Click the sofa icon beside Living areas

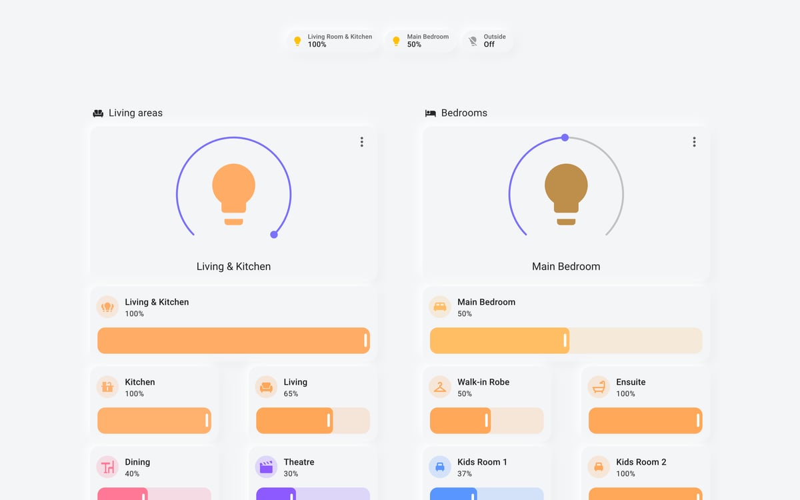(98, 113)
